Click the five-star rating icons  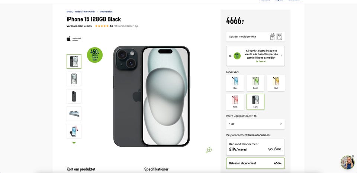pyautogui.click(x=102, y=26)
